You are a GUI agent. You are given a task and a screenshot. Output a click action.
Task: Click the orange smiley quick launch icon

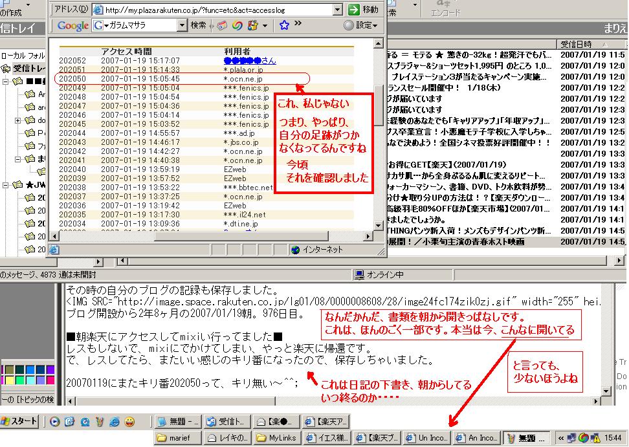pyautogui.click(x=129, y=422)
